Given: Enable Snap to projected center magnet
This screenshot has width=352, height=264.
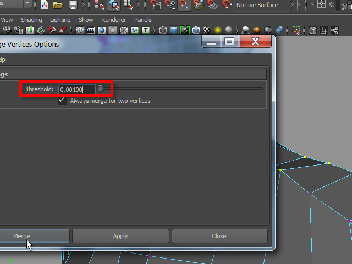Looking at the screenshot, I should point(199,5).
